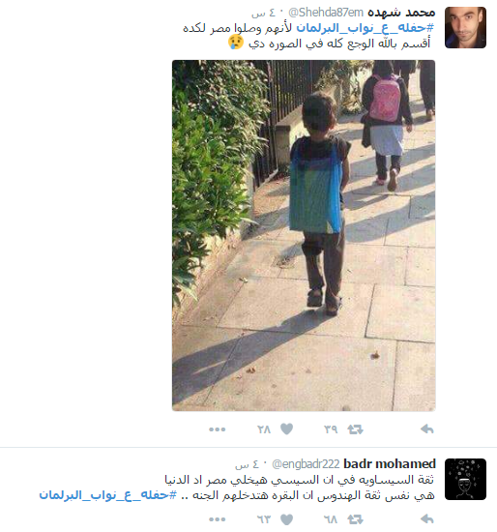The height and width of the screenshot is (532, 497).
Task: Reply to badr mohamed's tweet
Action: pos(427,518)
